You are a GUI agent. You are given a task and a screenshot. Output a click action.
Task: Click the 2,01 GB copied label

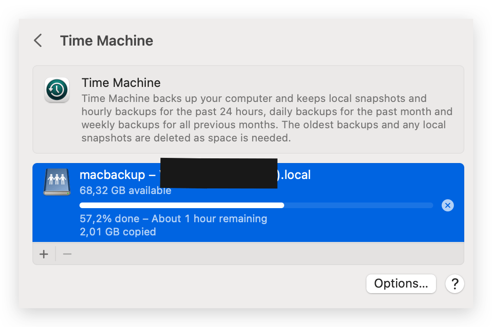click(x=117, y=232)
